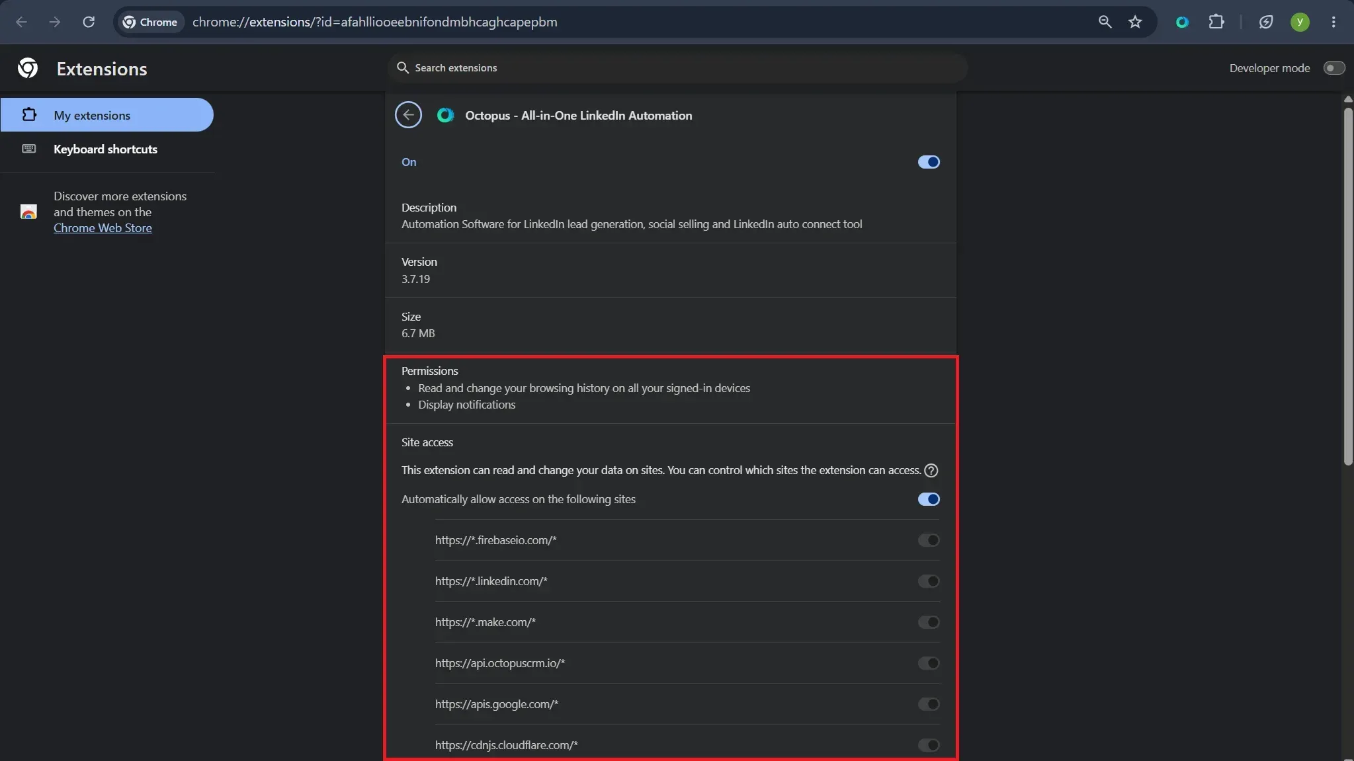Image resolution: width=1354 pixels, height=761 pixels.
Task: Click the extension description text
Action: tap(632, 224)
